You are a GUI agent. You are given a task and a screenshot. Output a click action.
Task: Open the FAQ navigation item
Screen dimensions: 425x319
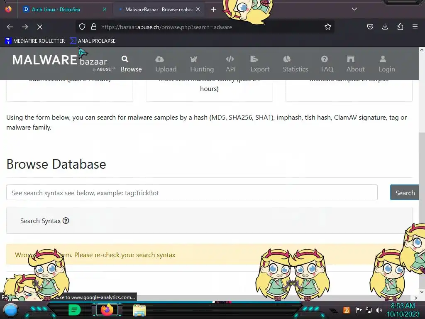[327, 64]
